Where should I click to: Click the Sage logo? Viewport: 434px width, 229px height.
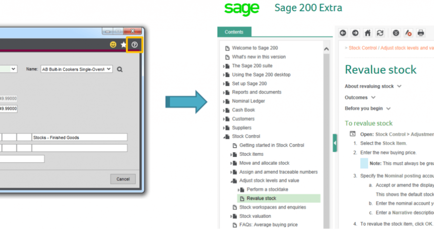click(x=242, y=9)
